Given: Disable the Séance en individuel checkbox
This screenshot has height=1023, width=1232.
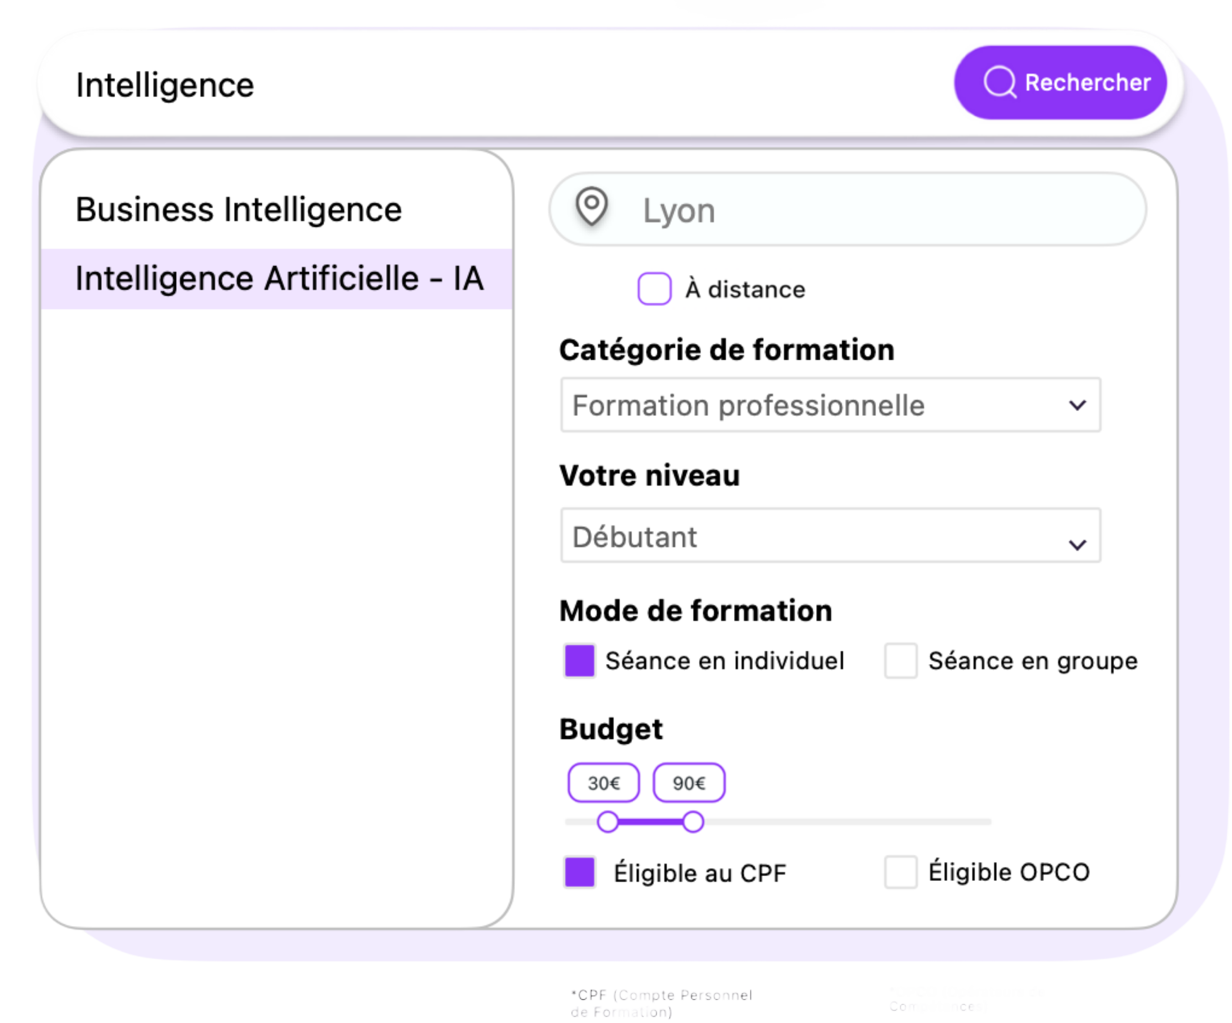Looking at the screenshot, I should (x=579, y=661).
